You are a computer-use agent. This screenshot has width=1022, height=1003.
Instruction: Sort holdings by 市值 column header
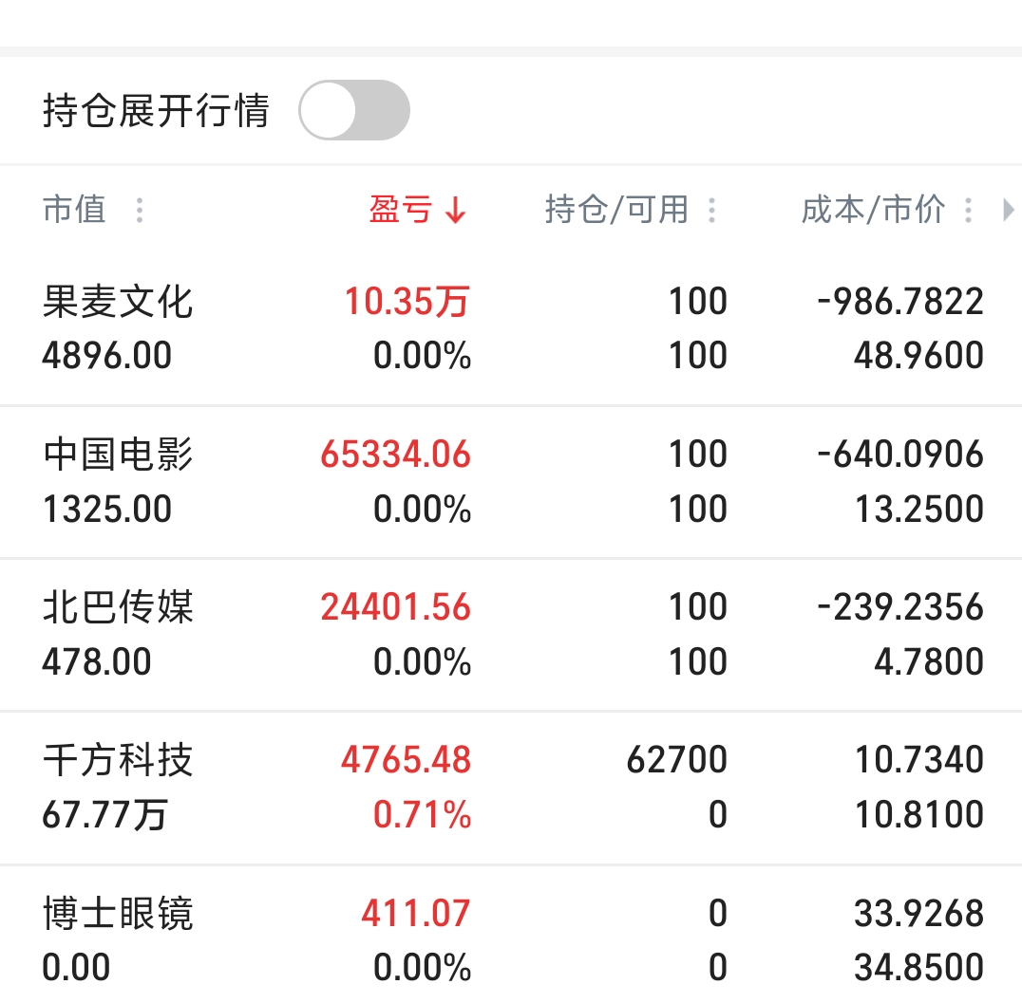pyautogui.click(x=74, y=210)
